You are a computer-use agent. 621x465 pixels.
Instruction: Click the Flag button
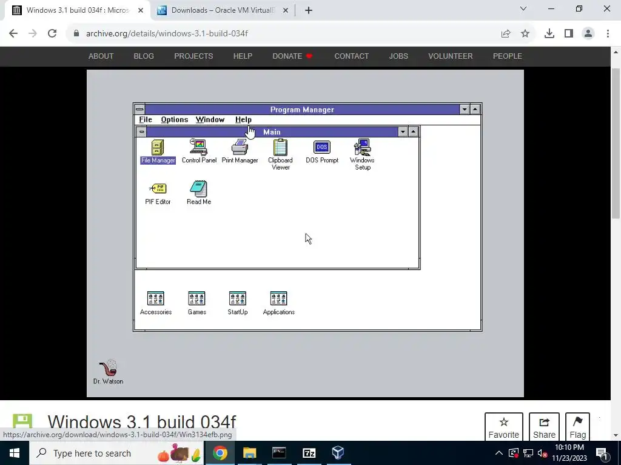[x=578, y=427]
